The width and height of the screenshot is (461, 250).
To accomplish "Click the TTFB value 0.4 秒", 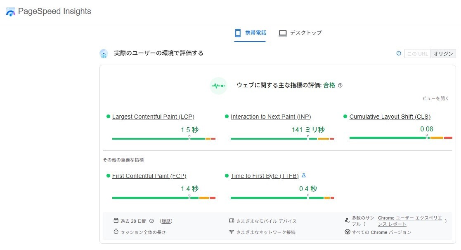I will [308, 189].
